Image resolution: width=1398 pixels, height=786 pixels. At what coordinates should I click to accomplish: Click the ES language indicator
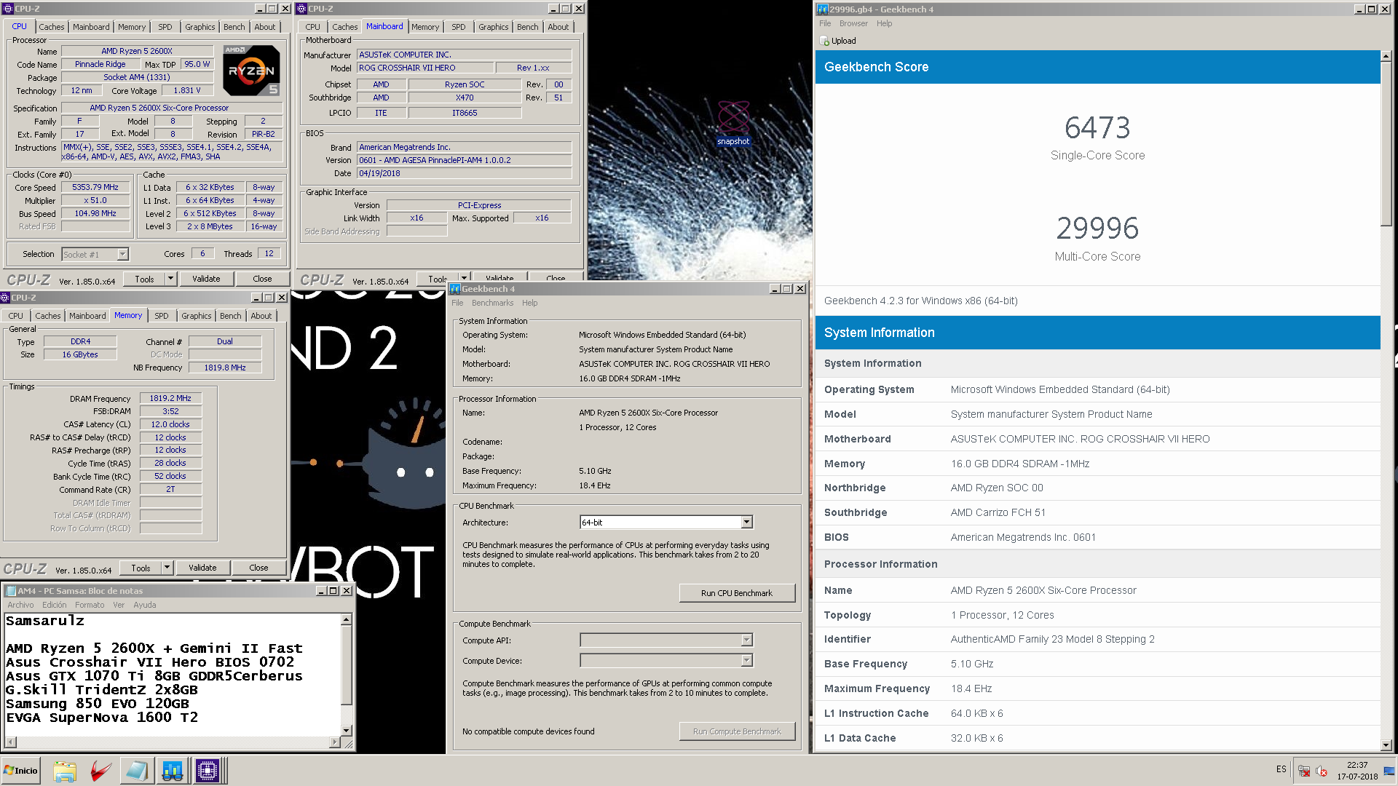point(1281,769)
